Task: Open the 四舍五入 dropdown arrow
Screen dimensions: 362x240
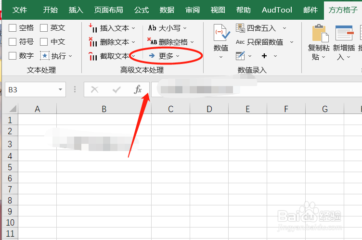Action: click(284, 28)
